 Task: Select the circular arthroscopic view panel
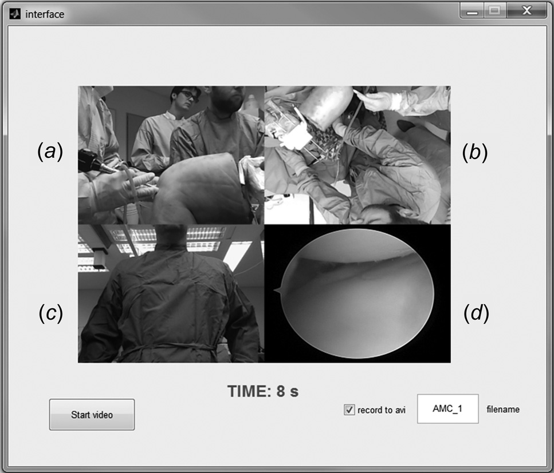pos(357,293)
